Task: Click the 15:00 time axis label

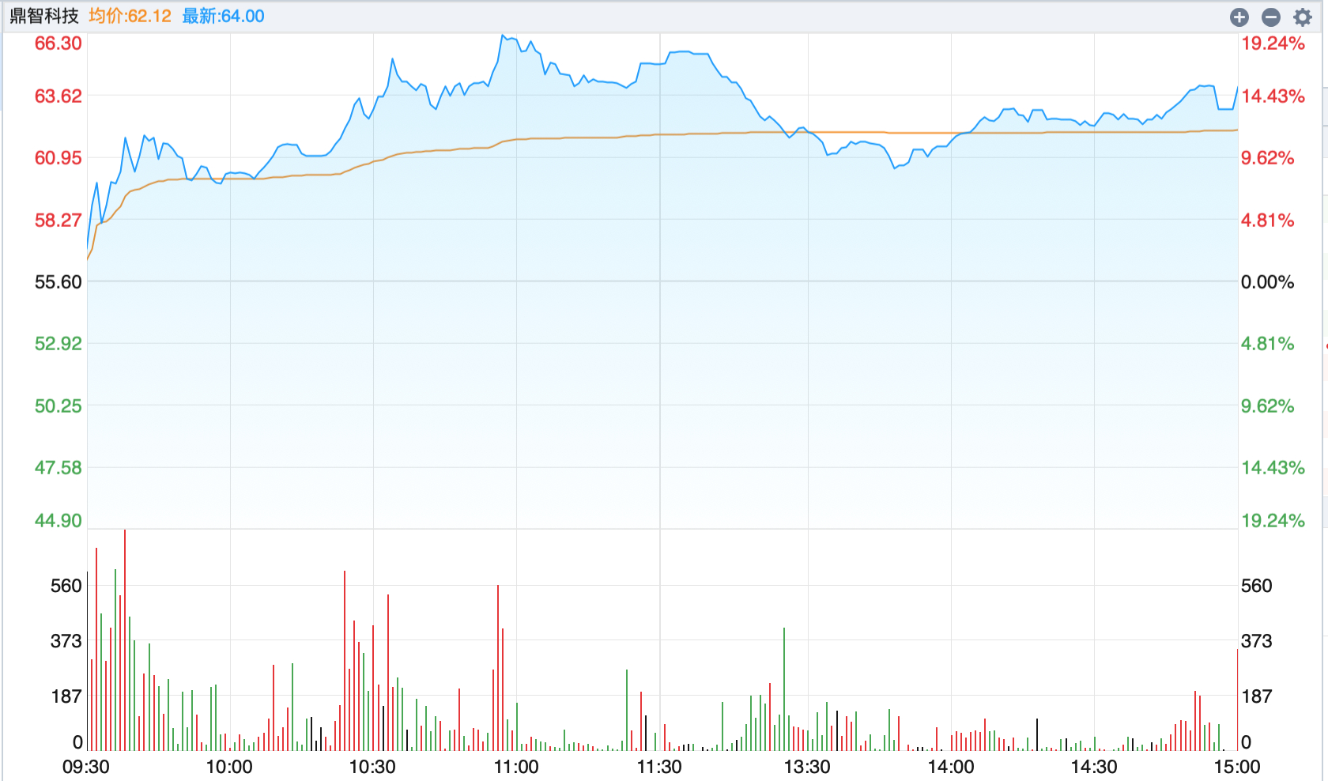Action: (x=1237, y=767)
